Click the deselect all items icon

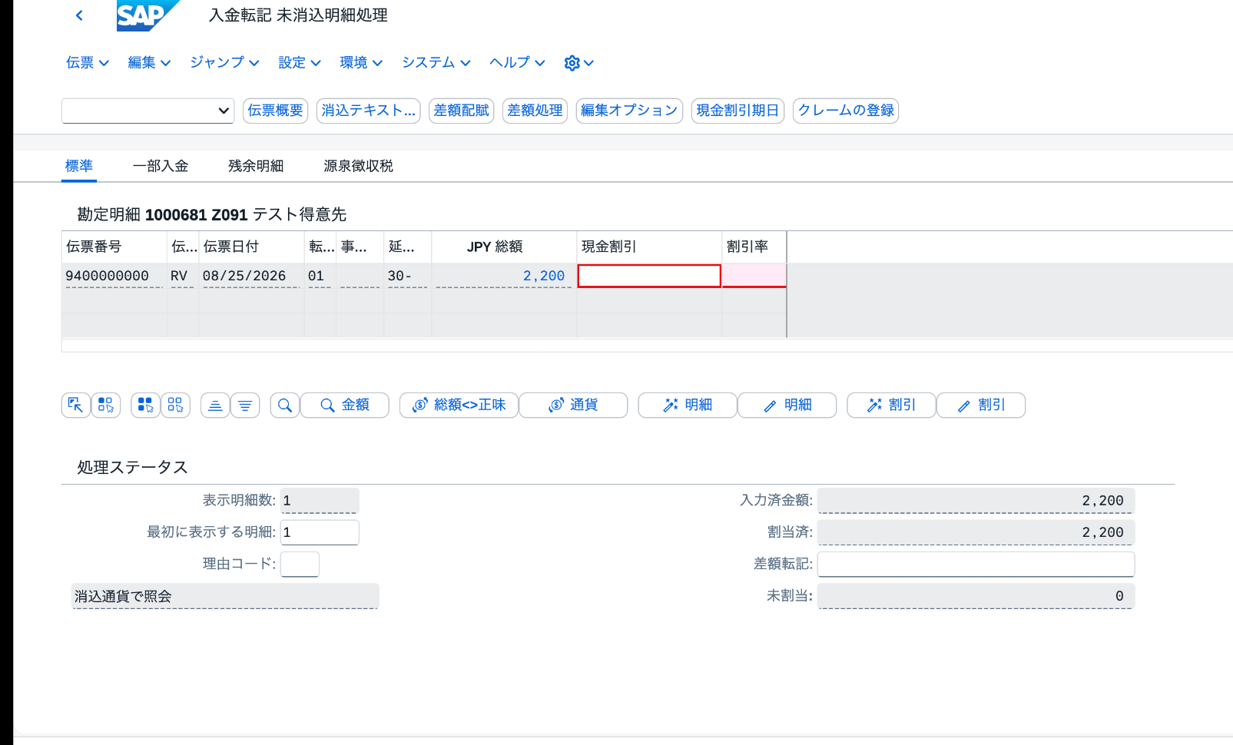[175, 405]
